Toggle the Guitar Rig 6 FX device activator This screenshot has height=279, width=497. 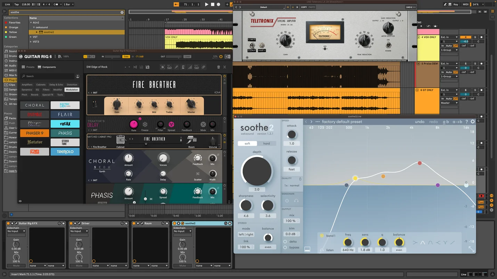8,223
